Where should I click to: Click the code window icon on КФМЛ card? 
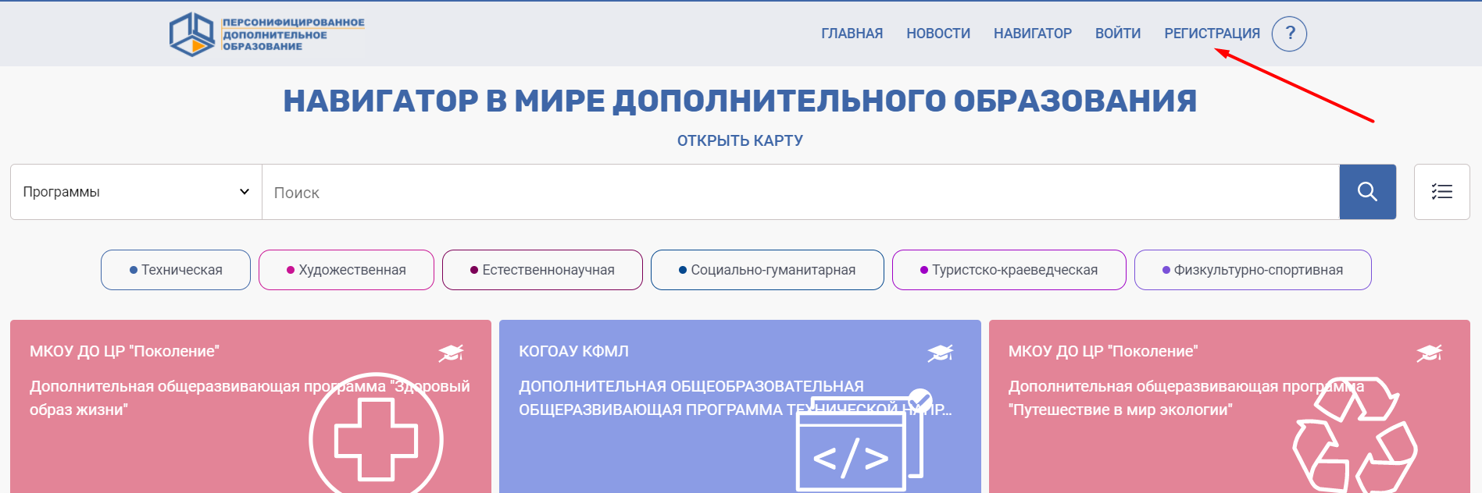[864, 441]
